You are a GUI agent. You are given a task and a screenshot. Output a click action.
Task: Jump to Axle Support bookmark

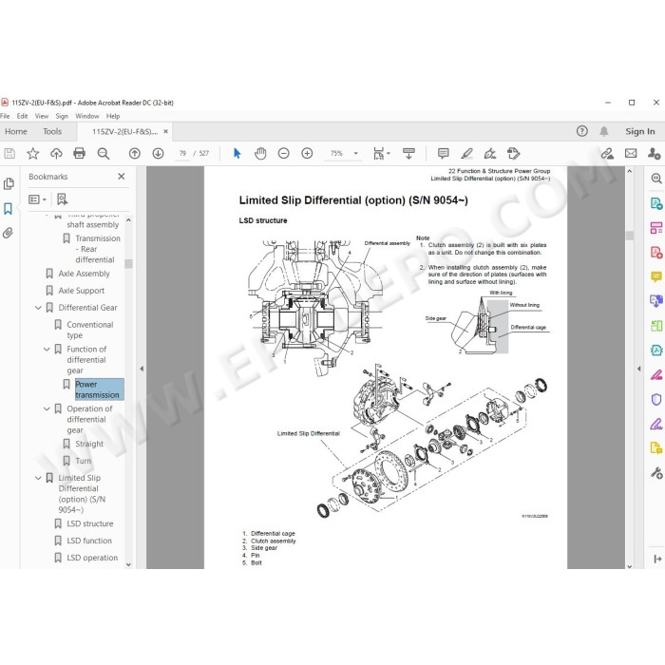[81, 291]
